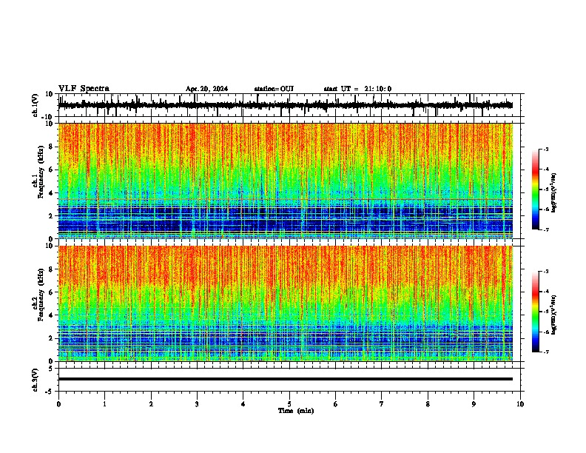Click inside the ch.1 spectrogram panel
Viewport: 586px width, 453px height.
coord(286,181)
